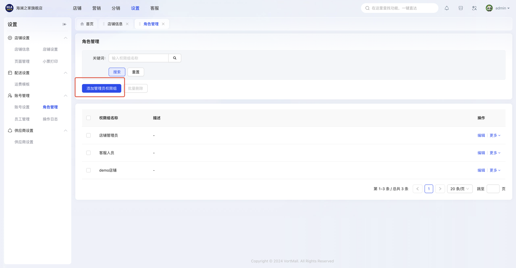This screenshot has width=516, height=268.
Task: Close the 店铺信息 tab
Action: point(127,24)
